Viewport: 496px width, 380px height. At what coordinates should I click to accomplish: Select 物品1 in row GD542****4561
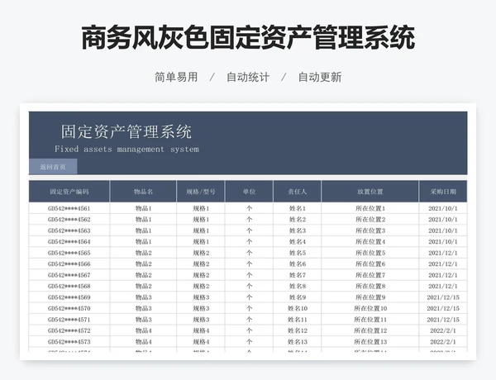point(143,208)
